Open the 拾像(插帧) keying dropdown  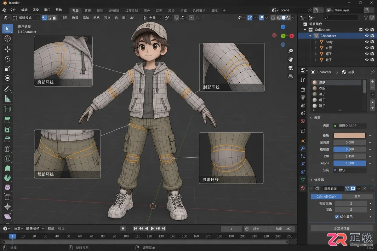click(35, 228)
